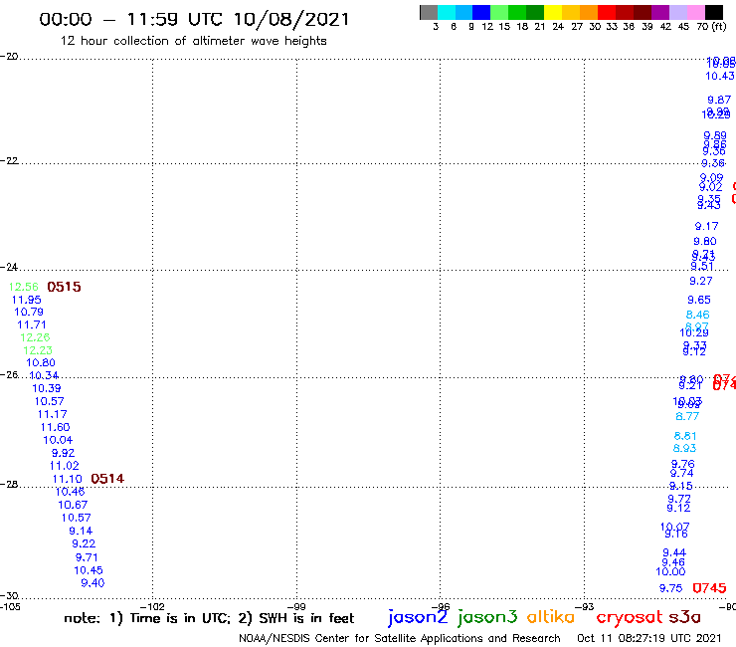The image size is (736, 647).
Task: Click the red 0745 pass time label
Action: point(709,588)
